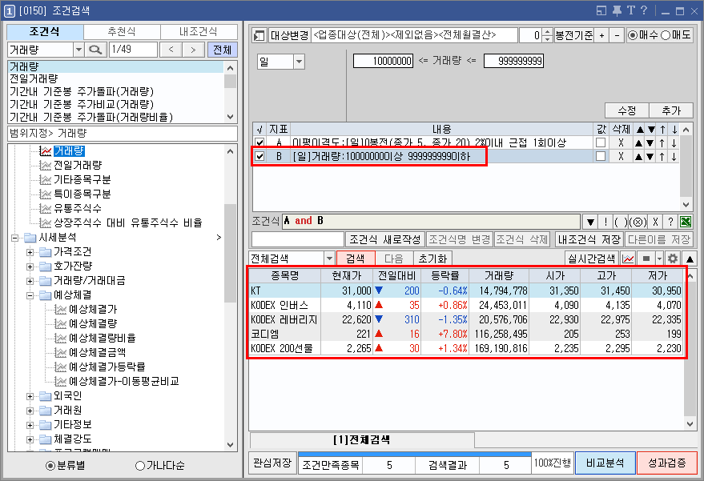Image resolution: width=704 pixels, height=481 pixels.
Task: Toggle the 값 checkbox in row A
Action: (x=601, y=142)
